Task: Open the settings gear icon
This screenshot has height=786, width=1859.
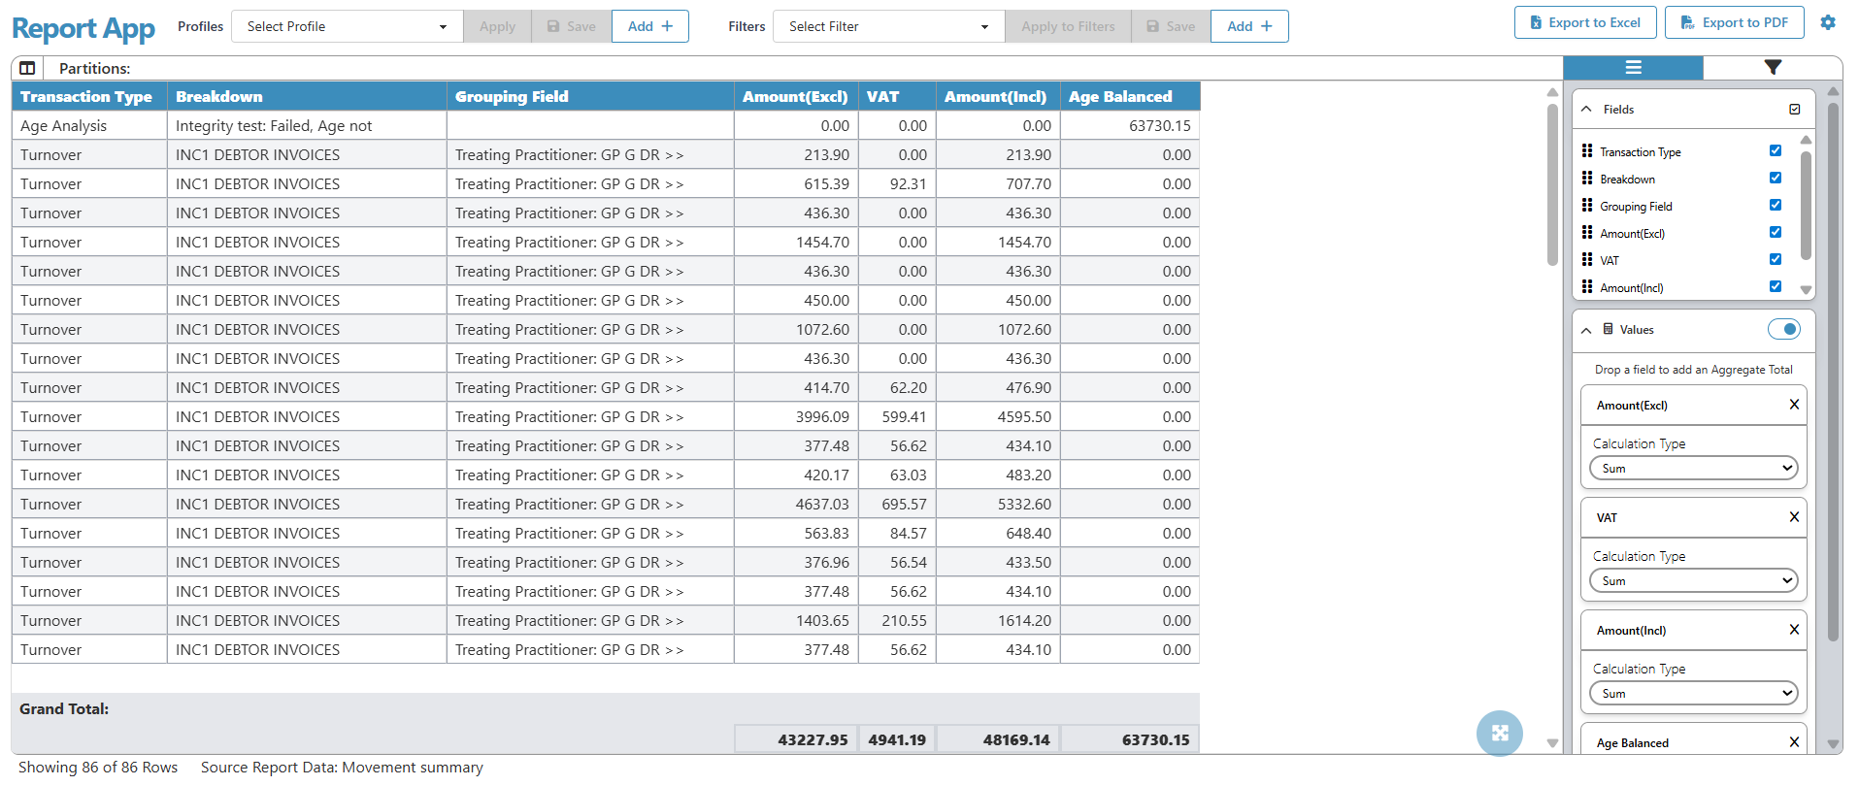Action: (1828, 22)
